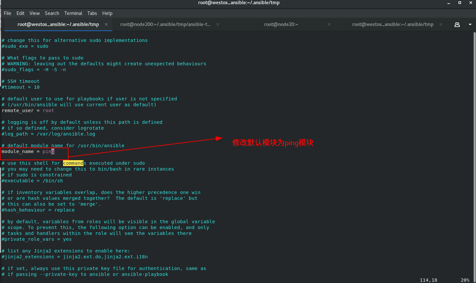Switch to root@node200 ansible tmp tab
This screenshot has width=476, height=283.
(x=165, y=24)
